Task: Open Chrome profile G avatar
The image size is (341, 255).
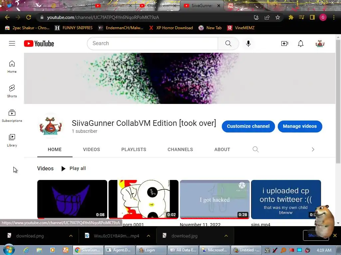Action: click(x=323, y=17)
